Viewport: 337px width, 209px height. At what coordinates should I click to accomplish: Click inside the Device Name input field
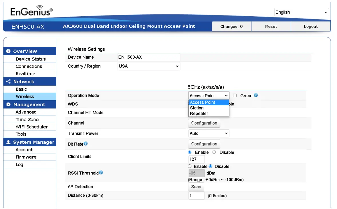click(x=148, y=57)
